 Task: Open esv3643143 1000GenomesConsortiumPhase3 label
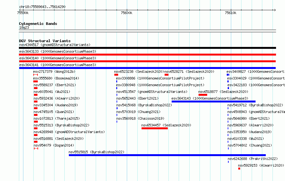(210, 98)
